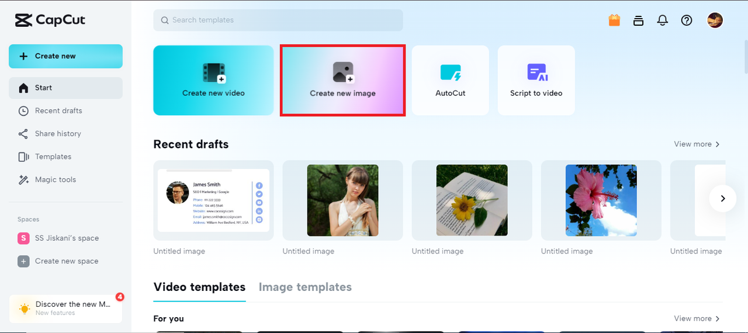The width and height of the screenshot is (748, 333).
Task: Click Untitled image under girl portrait
Action: 309,251
